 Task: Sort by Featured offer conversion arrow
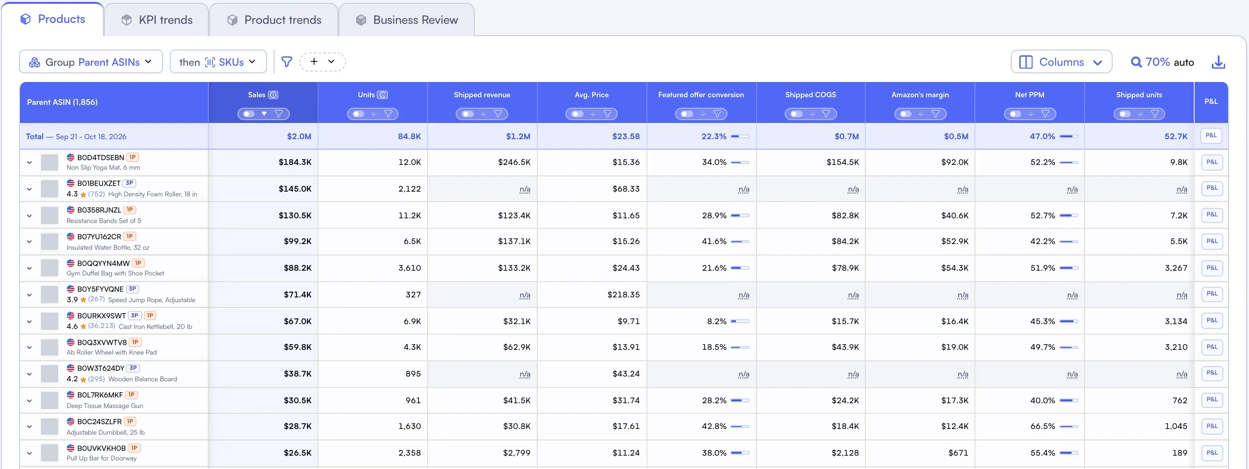[703, 114]
